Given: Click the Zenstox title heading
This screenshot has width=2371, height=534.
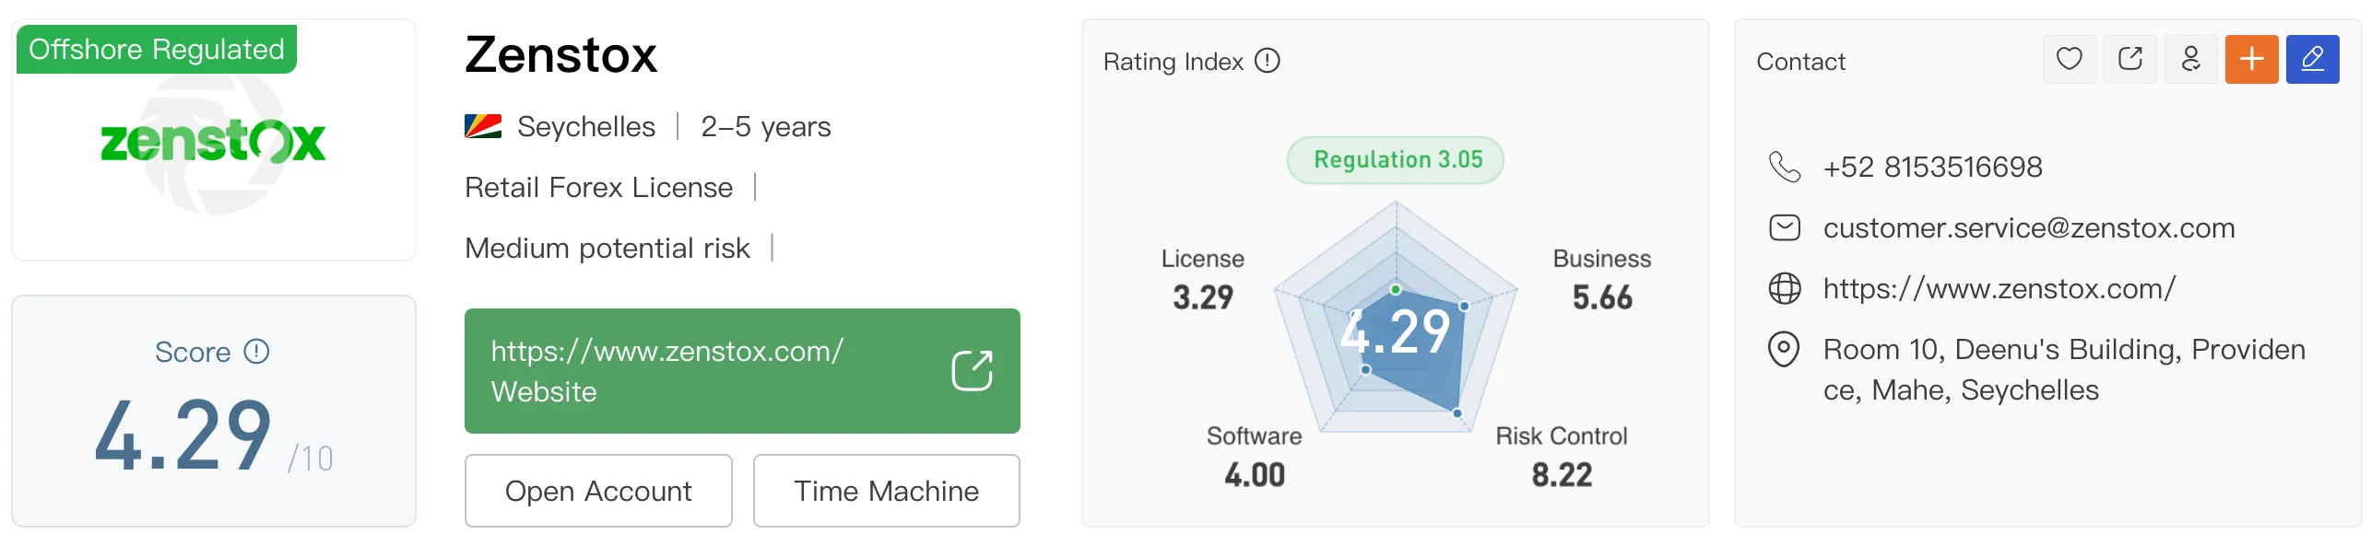Looking at the screenshot, I should (x=560, y=54).
